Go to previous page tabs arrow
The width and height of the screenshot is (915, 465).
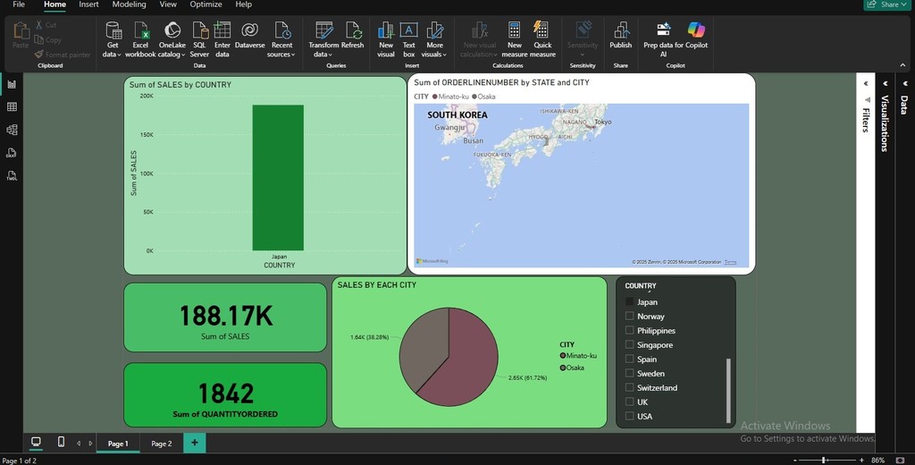[x=79, y=444]
